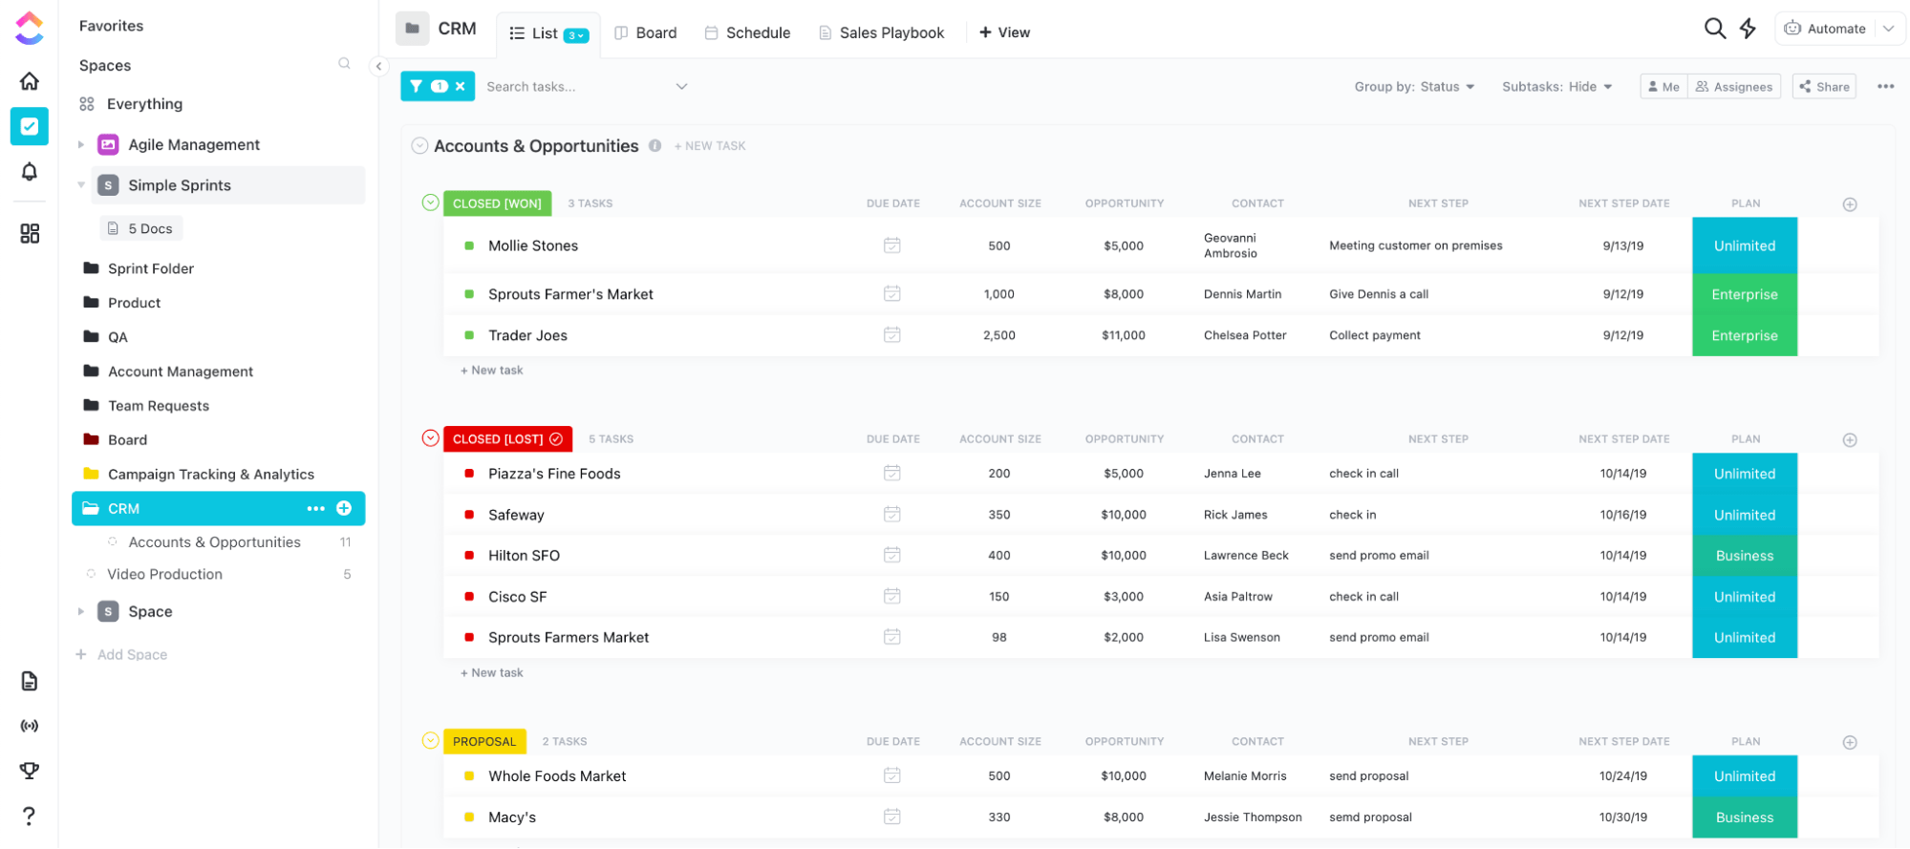The image size is (1910, 849).
Task: Open the Subtasks: Hide dropdown
Action: pos(1556,87)
